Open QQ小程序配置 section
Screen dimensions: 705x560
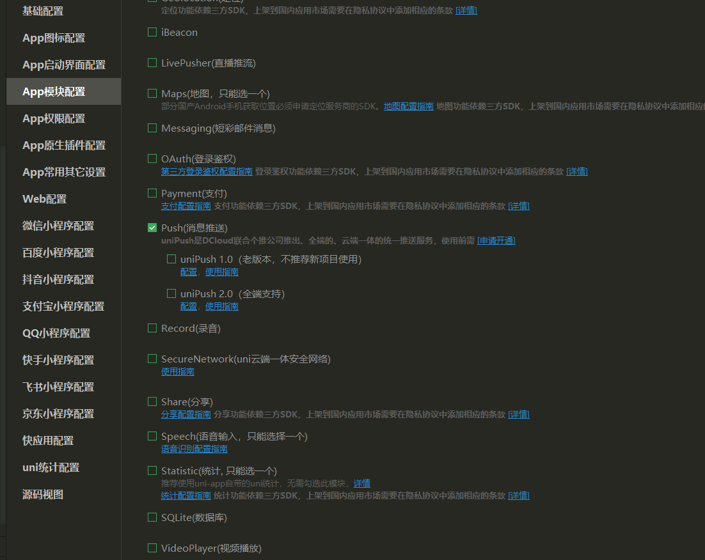tap(56, 333)
